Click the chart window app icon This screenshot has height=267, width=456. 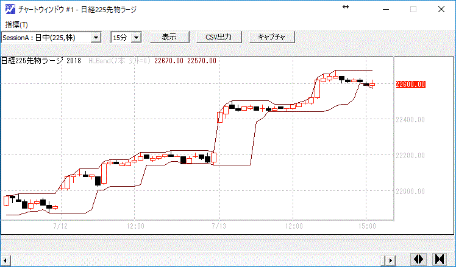point(10,9)
